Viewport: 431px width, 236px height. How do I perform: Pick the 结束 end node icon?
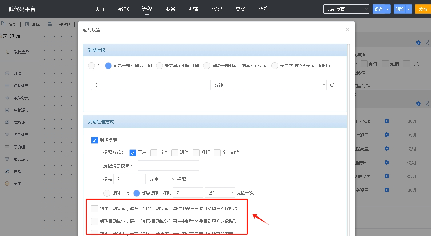click(x=7, y=184)
